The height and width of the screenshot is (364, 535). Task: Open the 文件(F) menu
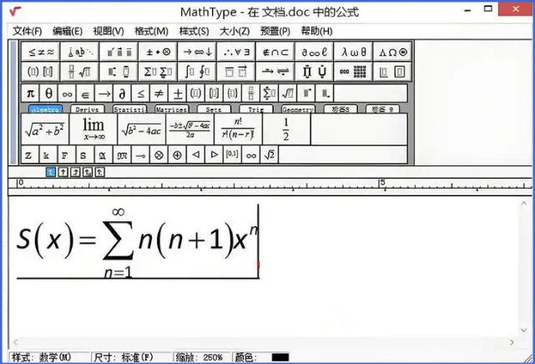(x=28, y=32)
